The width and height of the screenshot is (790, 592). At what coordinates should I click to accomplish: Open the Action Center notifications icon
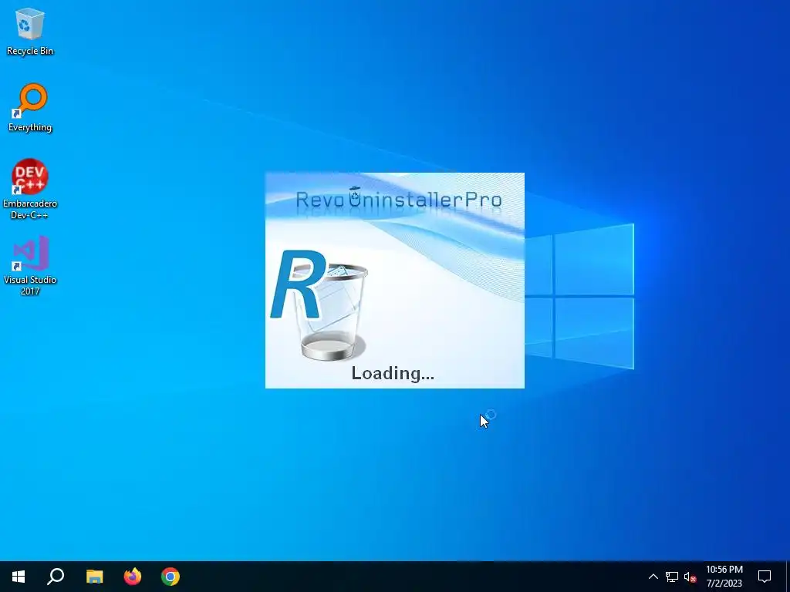tap(765, 577)
